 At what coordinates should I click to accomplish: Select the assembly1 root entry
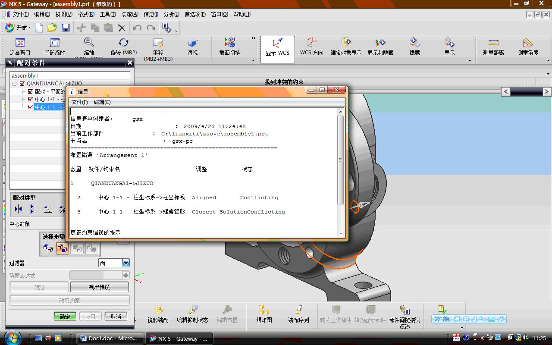tap(25, 76)
